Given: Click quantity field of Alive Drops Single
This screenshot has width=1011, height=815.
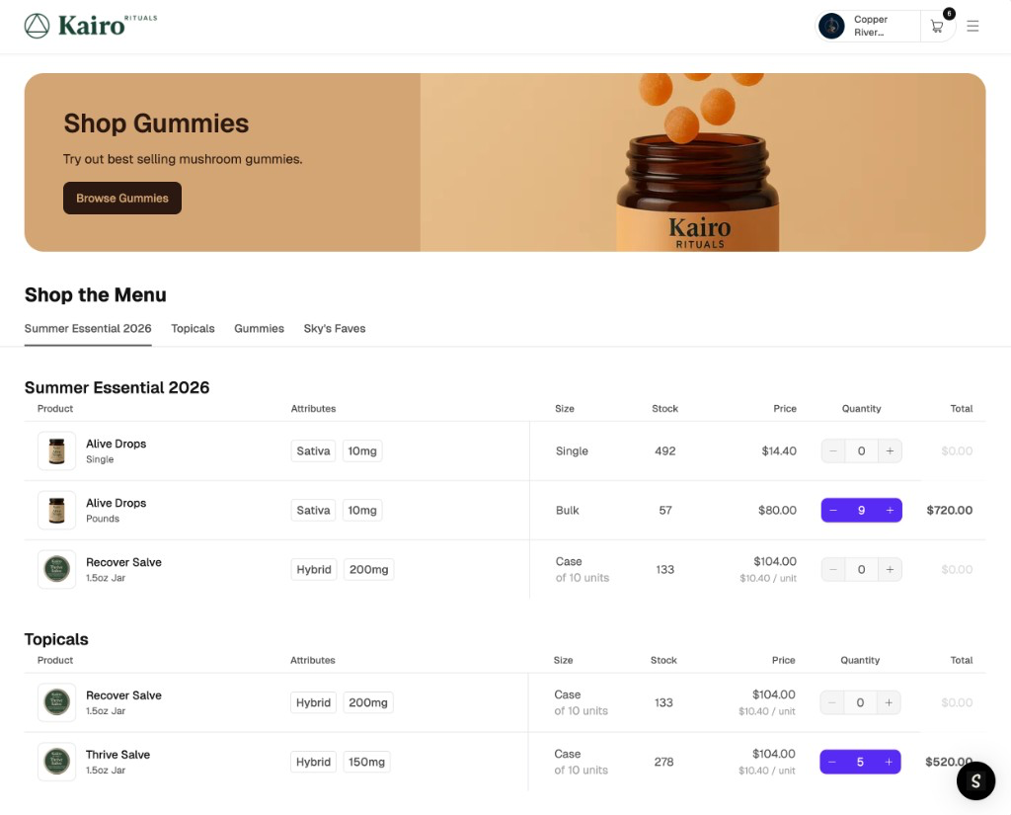Looking at the screenshot, I should pos(861,451).
